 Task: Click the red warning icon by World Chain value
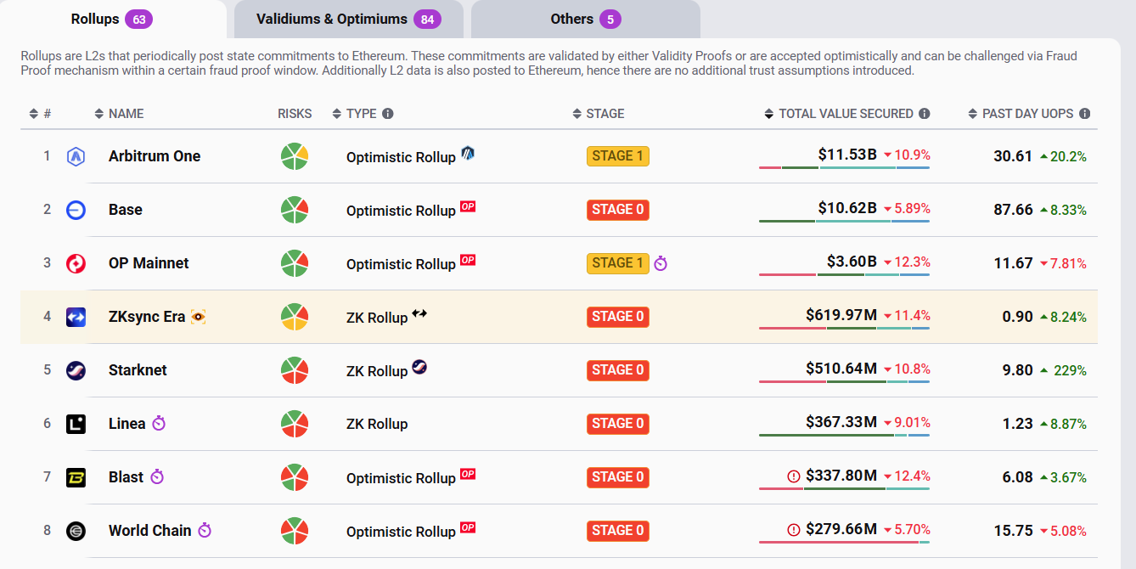tap(794, 530)
